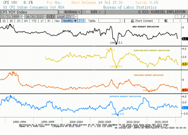Select the 3D range tab
The width and height of the screenshot is (188, 135).
point(11,21)
